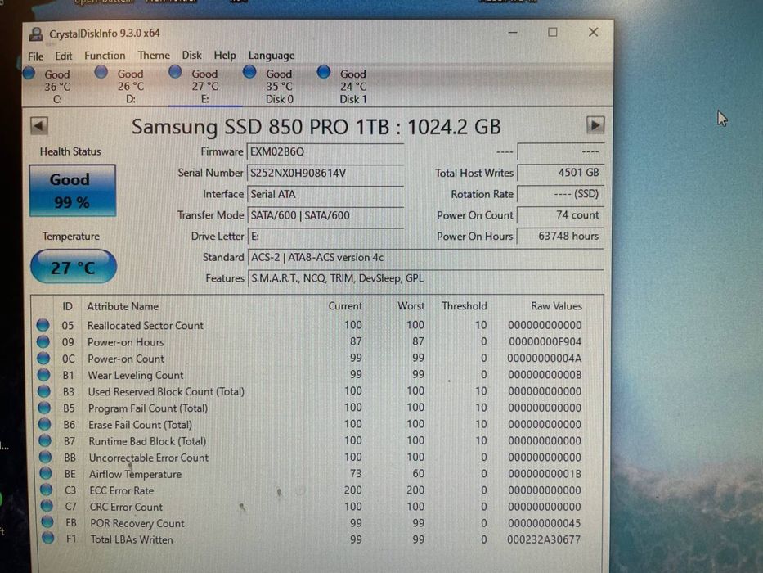
Task: Click status orb of Uncorrectable Error Count
Action: point(46,457)
